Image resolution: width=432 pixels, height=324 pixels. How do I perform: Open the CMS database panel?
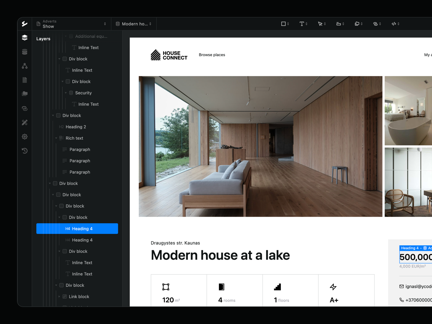click(x=25, y=52)
